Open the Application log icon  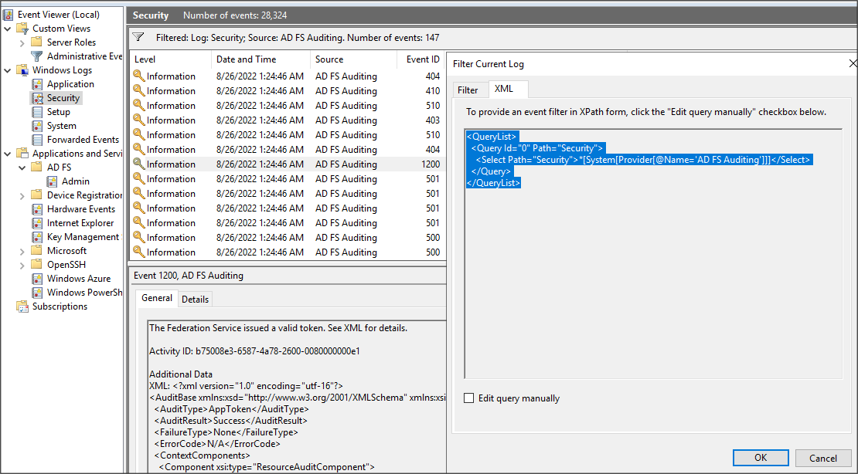point(37,84)
